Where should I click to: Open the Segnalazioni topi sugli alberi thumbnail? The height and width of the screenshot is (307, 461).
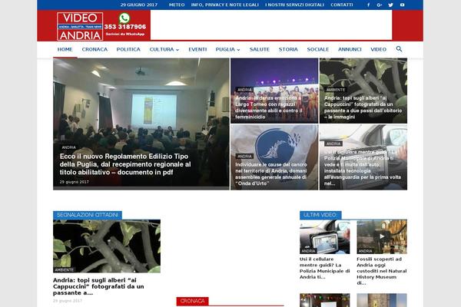click(x=107, y=246)
